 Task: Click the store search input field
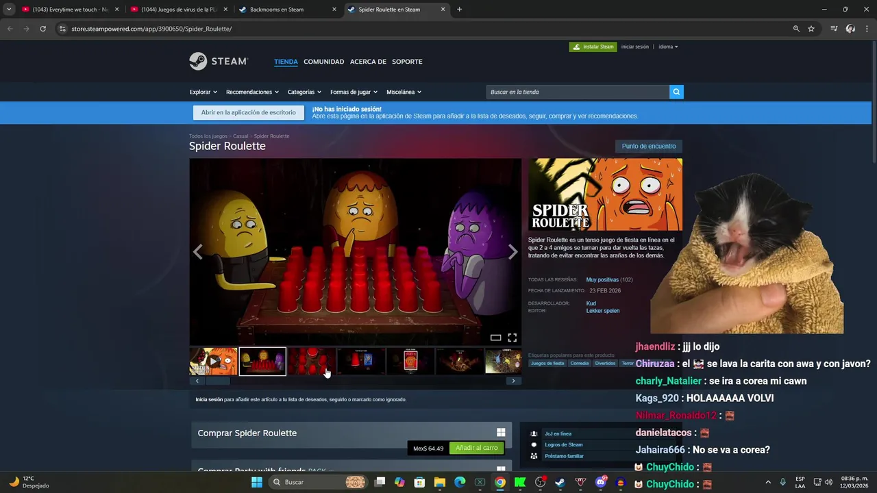tap(578, 92)
